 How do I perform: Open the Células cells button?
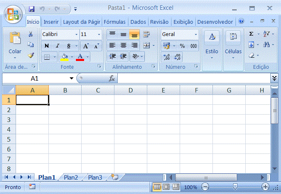coord(233,50)
